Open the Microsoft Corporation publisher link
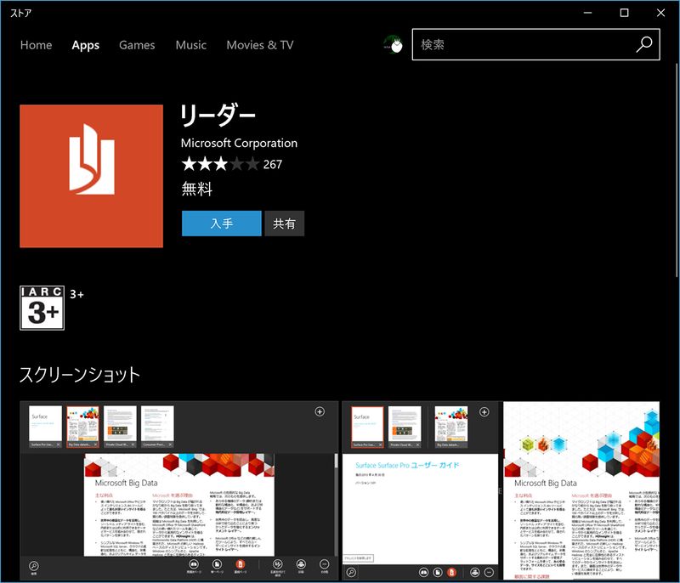 coord(239,143)
